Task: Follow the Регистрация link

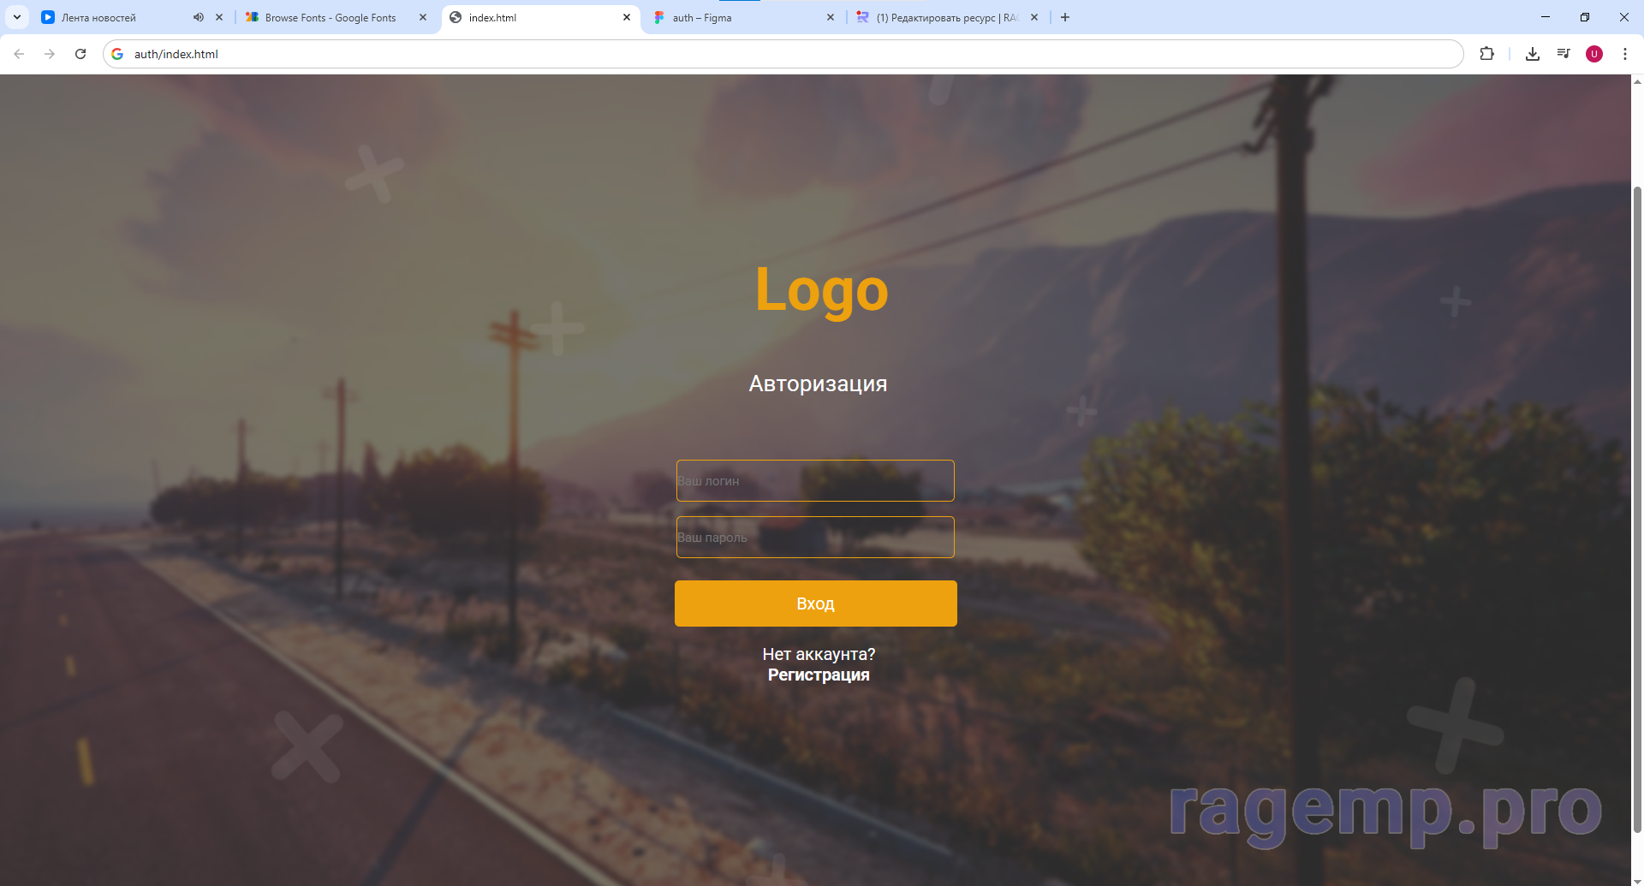Action: pos(819,675)
